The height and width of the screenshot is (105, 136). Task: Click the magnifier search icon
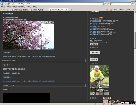click(133, 4)
